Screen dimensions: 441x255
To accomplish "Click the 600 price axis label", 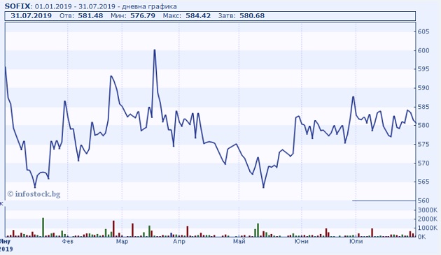I will (x=423, y=50).
